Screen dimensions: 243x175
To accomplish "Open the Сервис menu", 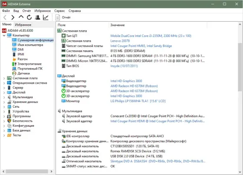I will 59,11.
